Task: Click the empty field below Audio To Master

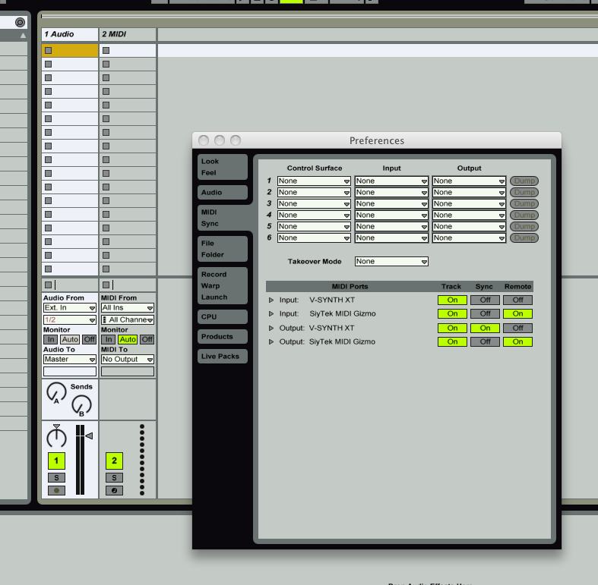Action: (70, 371)
